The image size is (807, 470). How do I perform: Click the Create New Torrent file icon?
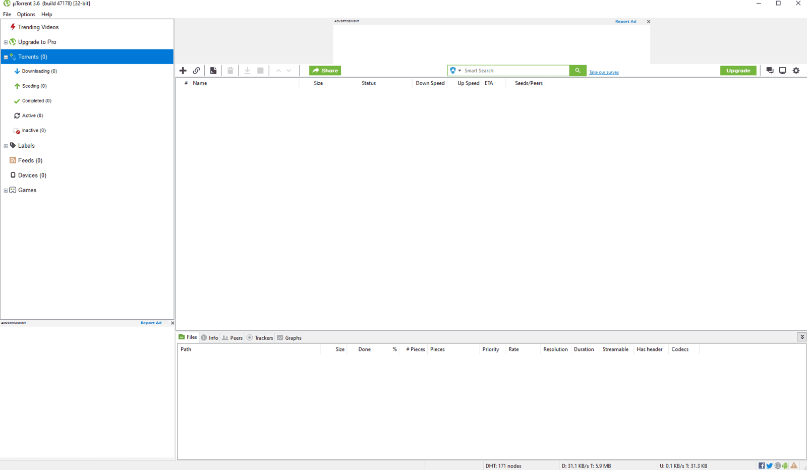click(x=213, y=71)
